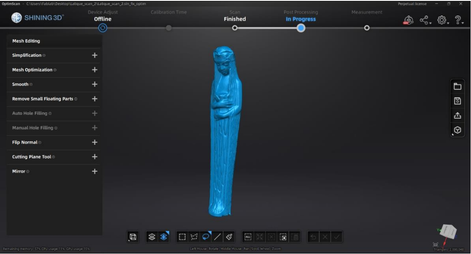Viewport: 471px width, 254px height.
Task: Toggle the select visible layer mode
Action: [152, 237]
